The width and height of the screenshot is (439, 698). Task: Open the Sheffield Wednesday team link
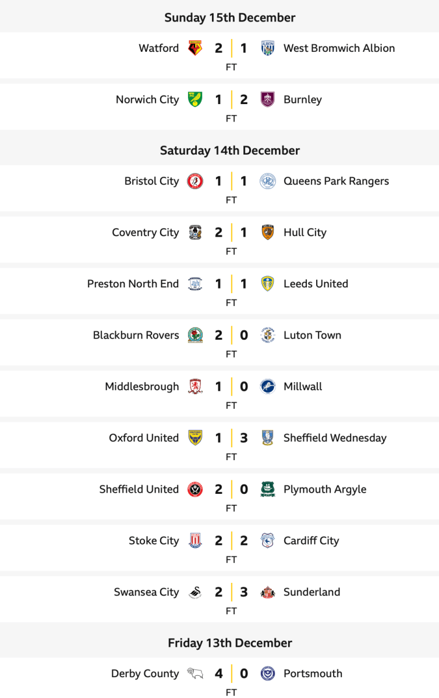point(335,438)
